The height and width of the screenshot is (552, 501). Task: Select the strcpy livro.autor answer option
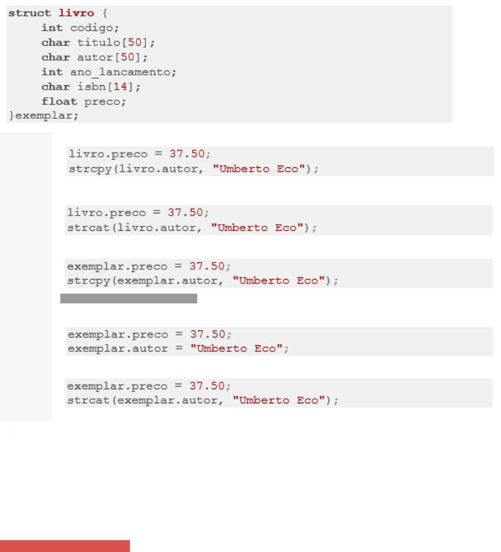(280, 161)
